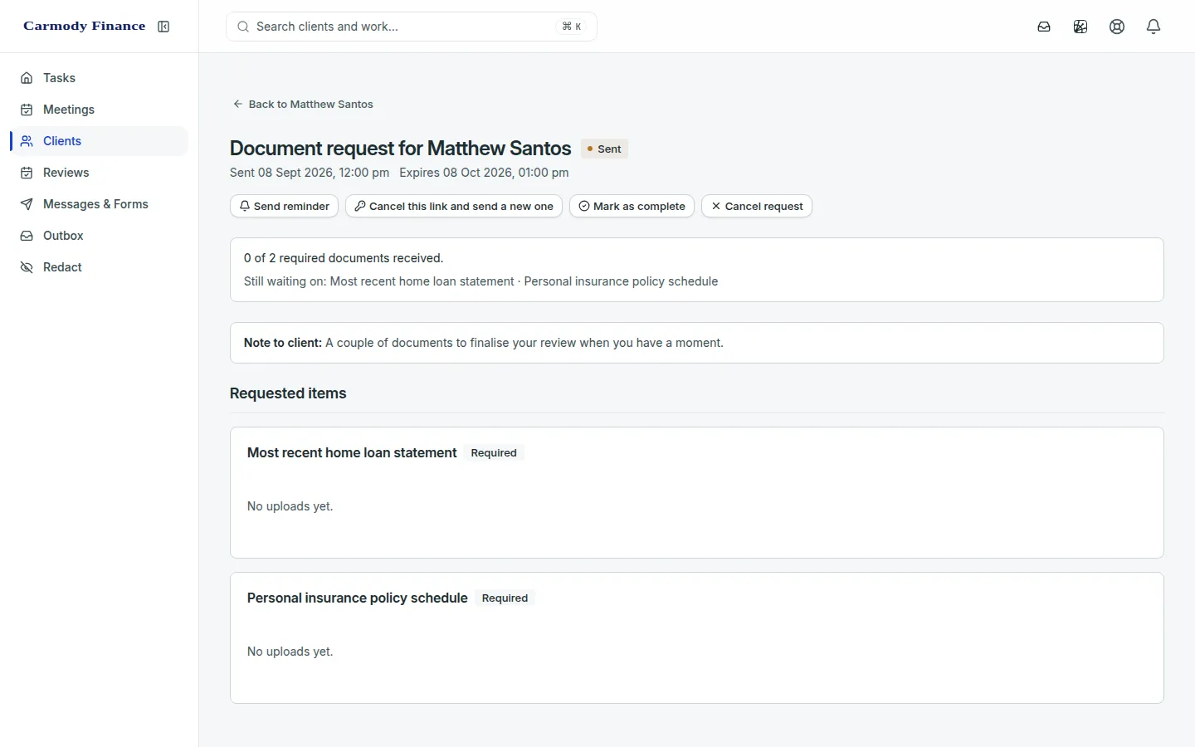Mark the request as complete
The width and height of the screenshot is (1195, 747).
coord(632,206)
